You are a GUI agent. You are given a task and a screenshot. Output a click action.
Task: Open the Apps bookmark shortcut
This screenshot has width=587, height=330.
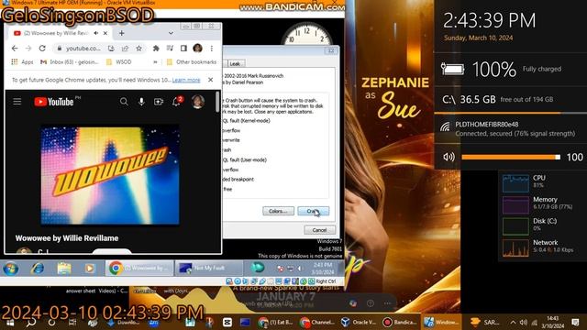[x=22, y=62]
